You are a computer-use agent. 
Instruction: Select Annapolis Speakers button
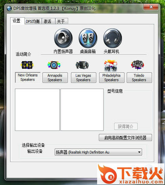click(x=55, y=78)
